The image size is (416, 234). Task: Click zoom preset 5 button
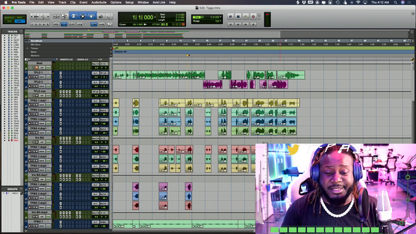[47, 24]
